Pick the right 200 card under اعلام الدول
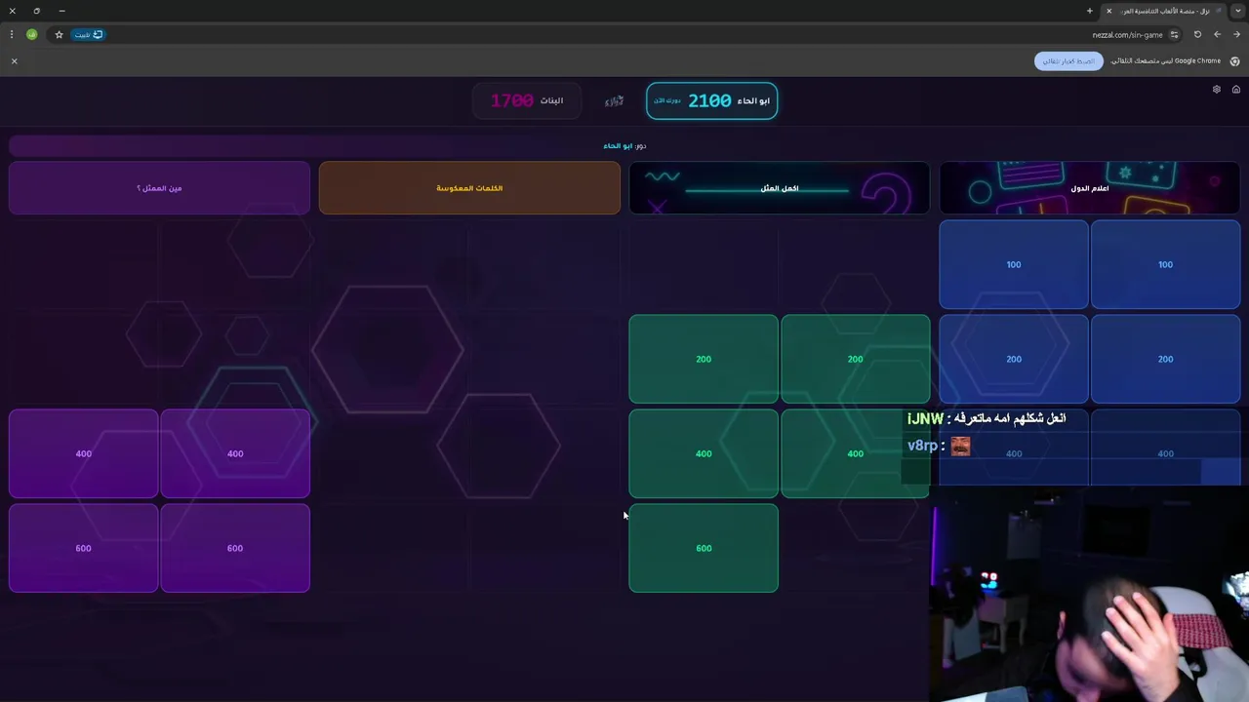1249x702 pixels. pyautogui.click(x=1165, y=359)
